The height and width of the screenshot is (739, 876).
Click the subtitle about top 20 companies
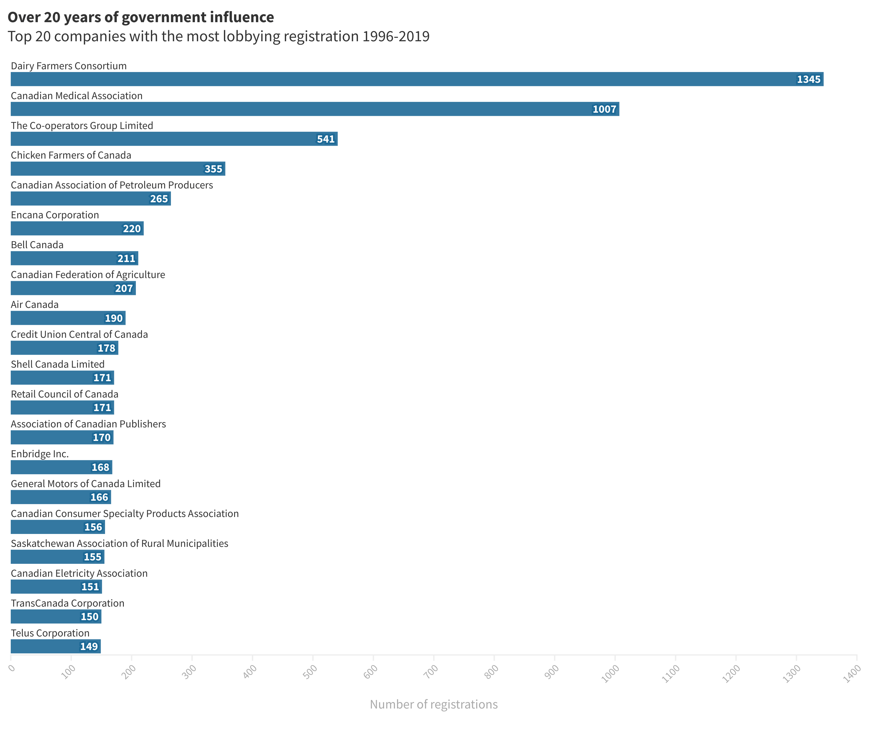(219, 36)
